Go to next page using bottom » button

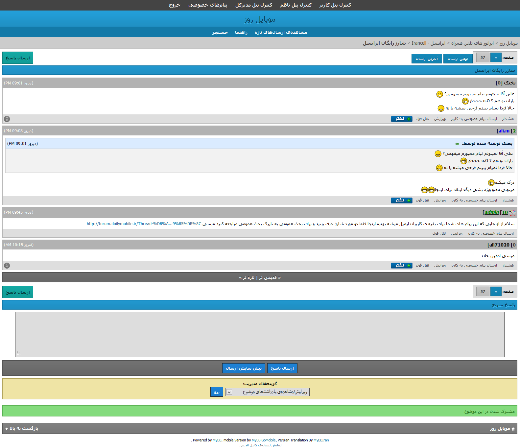pyautogui.click(x=496, y=292)
